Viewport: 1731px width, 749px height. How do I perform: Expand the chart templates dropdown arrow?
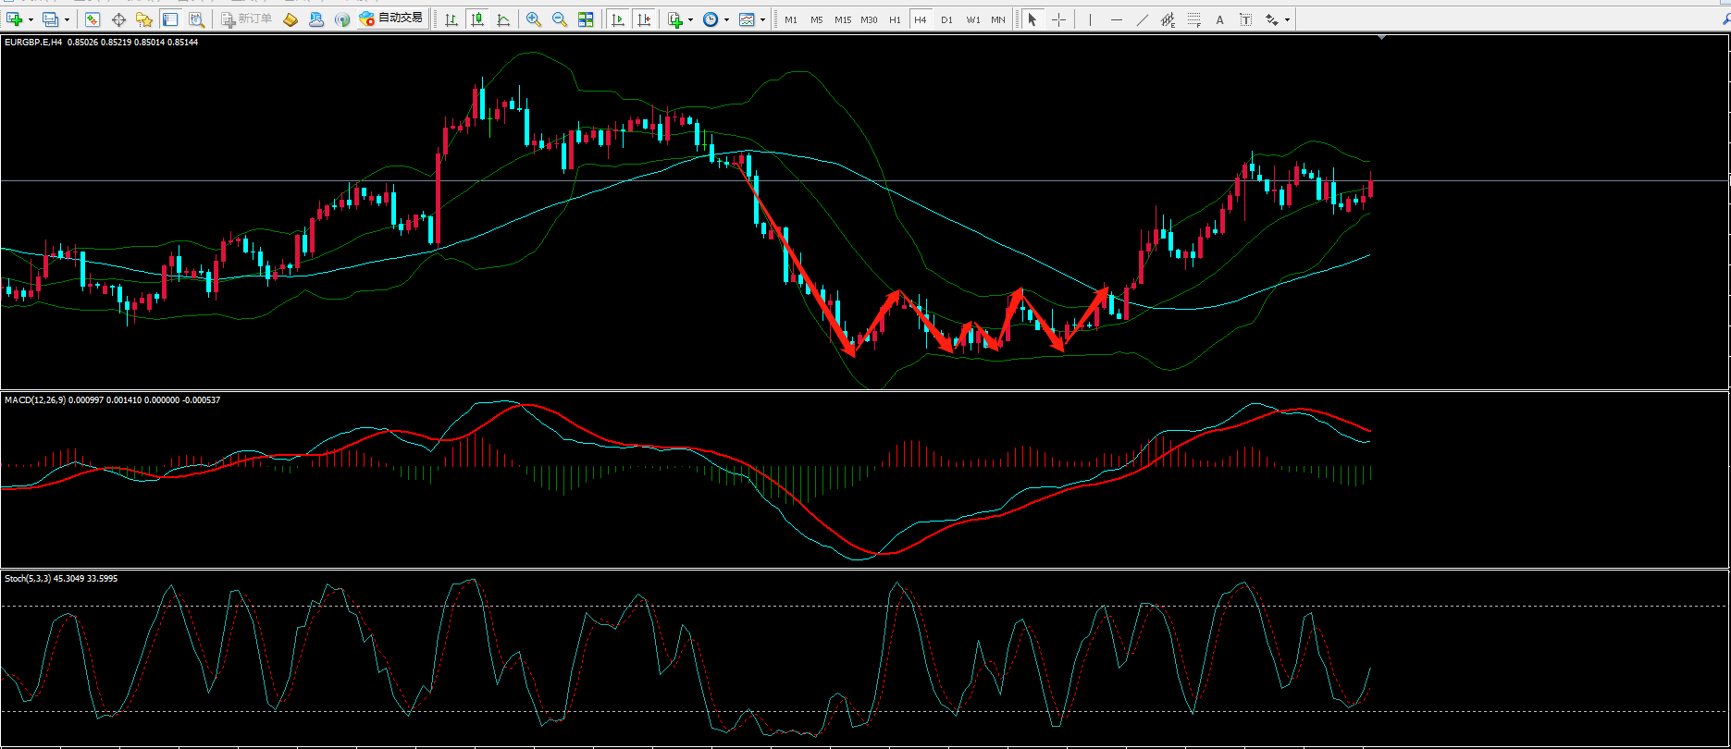pos(762,19)
